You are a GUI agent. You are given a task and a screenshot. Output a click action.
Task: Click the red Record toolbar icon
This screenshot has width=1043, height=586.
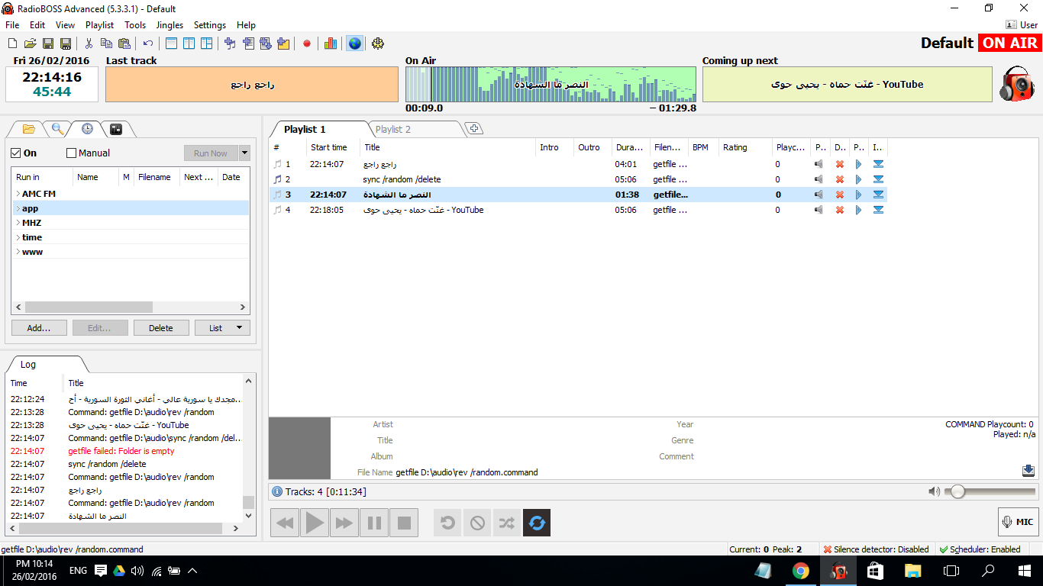pyautogui.click(x=307, y=43)
